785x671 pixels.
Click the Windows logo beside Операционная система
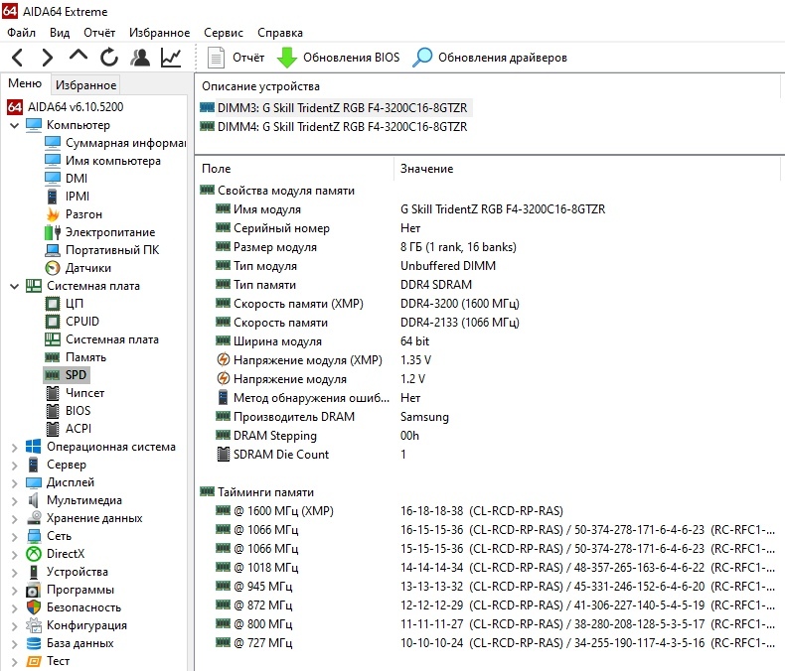click(34, 447)
